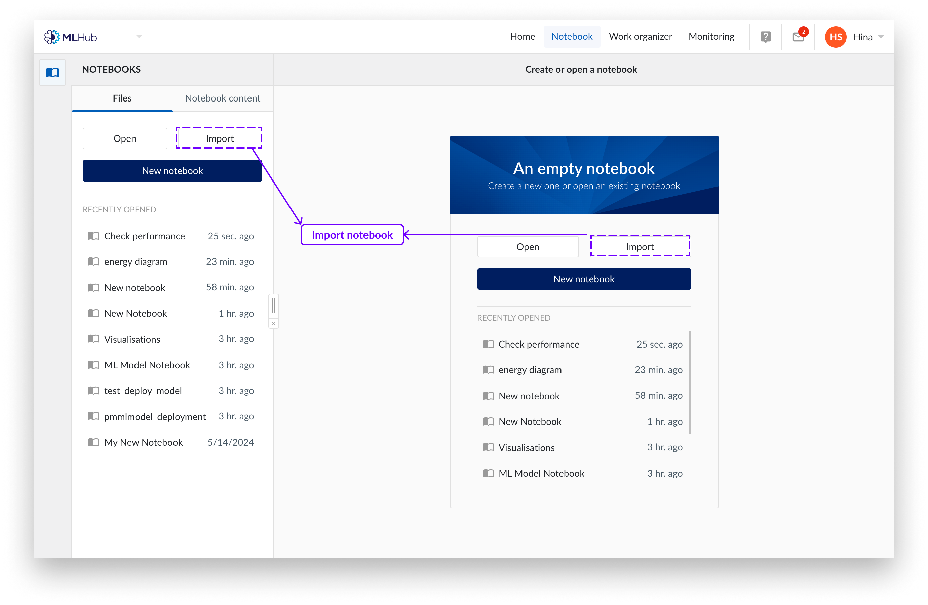The image size is (928, 605).
Task: Open the help question mark icon
Action: click(x=765, y=37)
